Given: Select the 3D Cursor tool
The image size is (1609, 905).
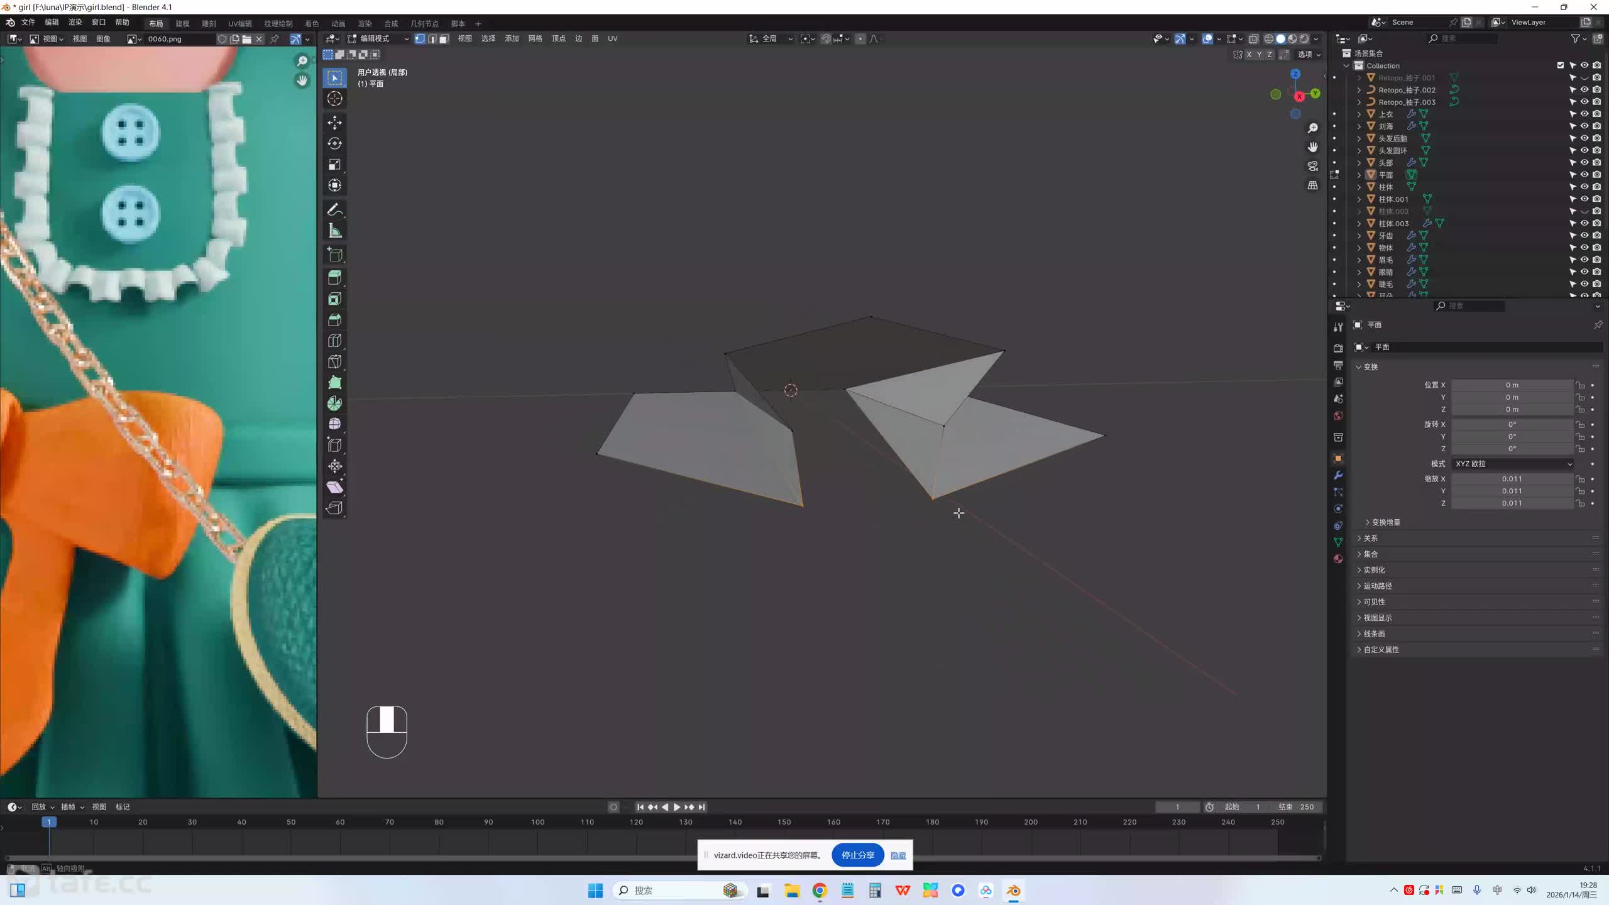Looking at the screenshot, I should [x=334, y=99].
